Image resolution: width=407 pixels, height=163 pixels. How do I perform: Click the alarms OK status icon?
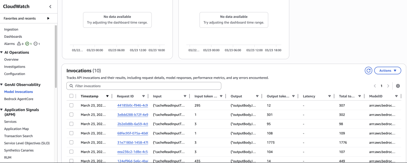27,44
